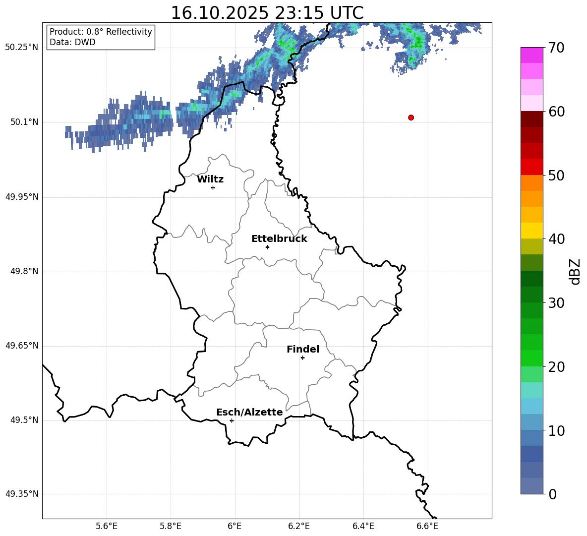Click the dark green colorbar segment above 30

[x=532, y=295]
